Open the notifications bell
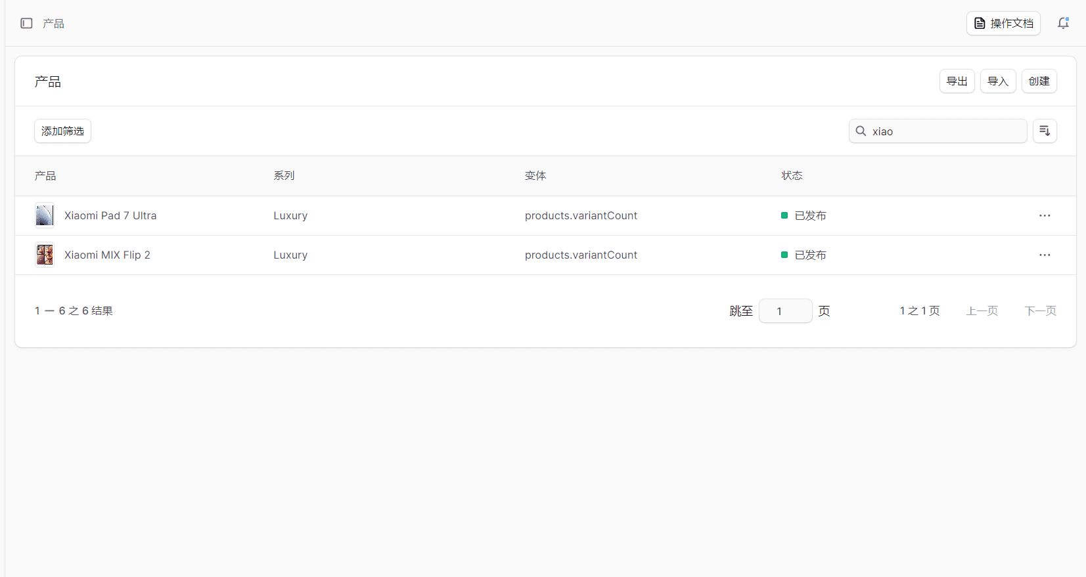 pyautogui.click(x=1063, y=24)
